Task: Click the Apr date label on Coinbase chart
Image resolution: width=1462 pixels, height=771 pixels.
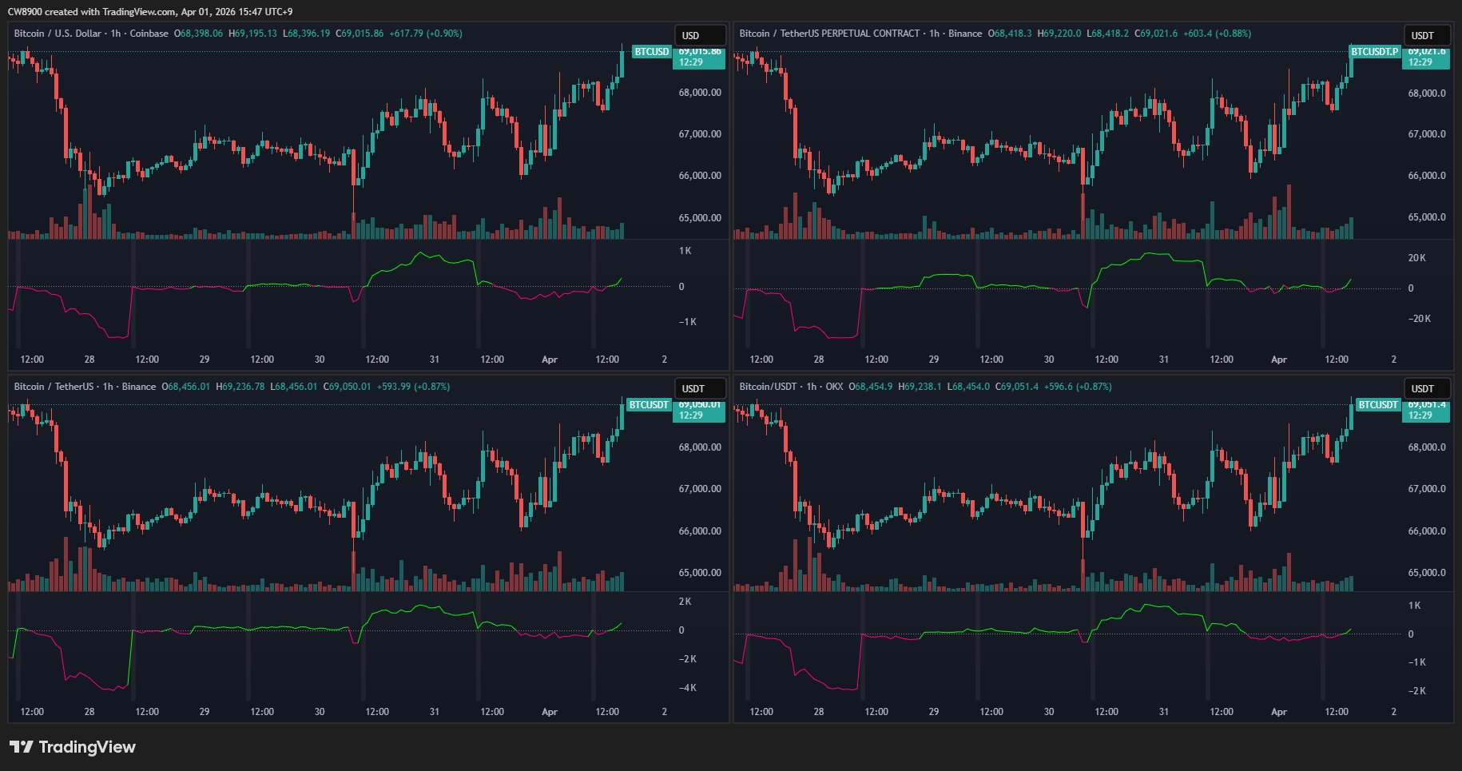Action: pos(550,360)
